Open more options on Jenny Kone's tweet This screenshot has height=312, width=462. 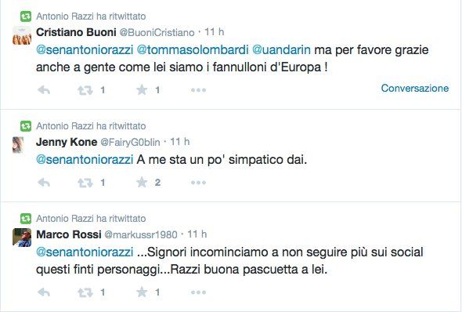coord(198,183)
